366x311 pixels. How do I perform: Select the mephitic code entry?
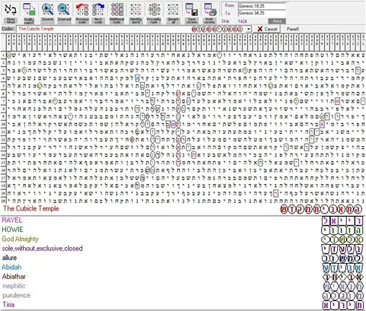[x=14, y=286]
